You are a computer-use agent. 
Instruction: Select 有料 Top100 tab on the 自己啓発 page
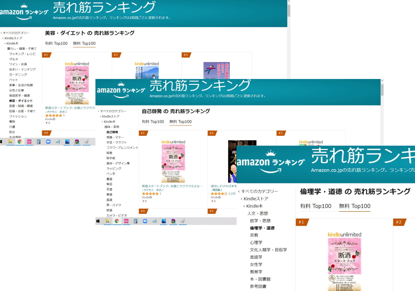tap(153, 122)
